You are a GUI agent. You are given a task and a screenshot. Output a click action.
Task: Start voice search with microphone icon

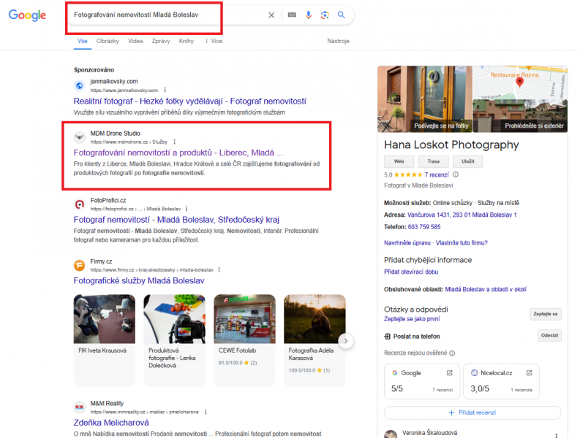[x=308, y=15]
